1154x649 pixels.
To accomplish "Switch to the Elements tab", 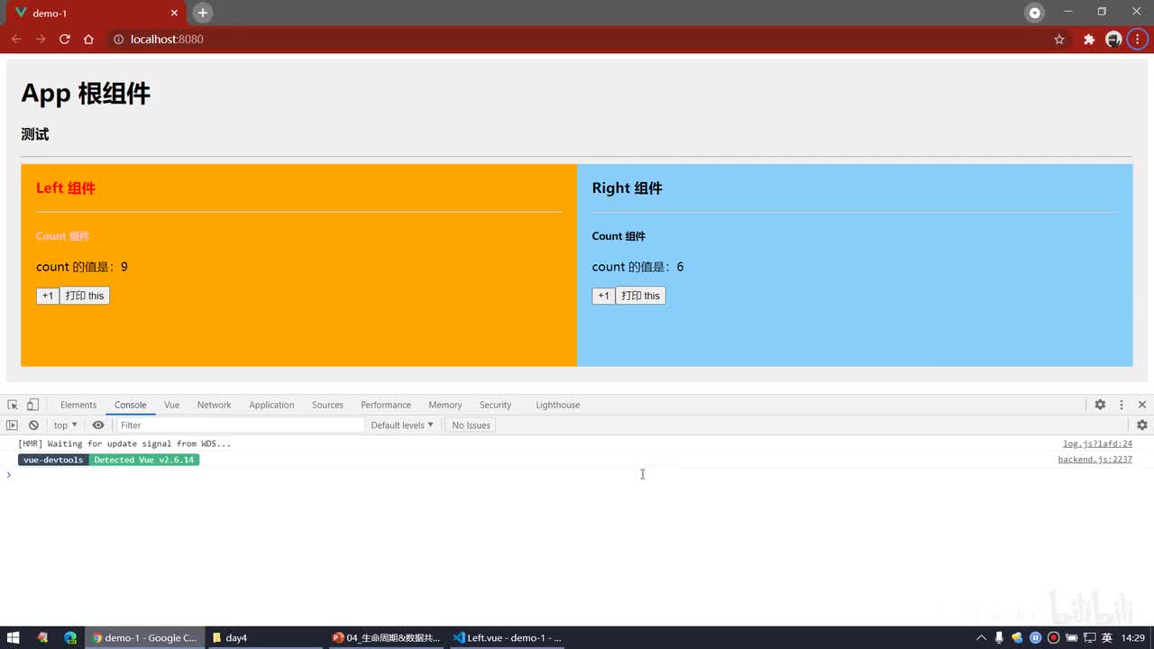I will (78, 405).
